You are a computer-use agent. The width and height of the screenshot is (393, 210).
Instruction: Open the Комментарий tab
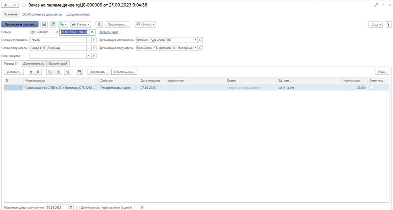point(59,63)
